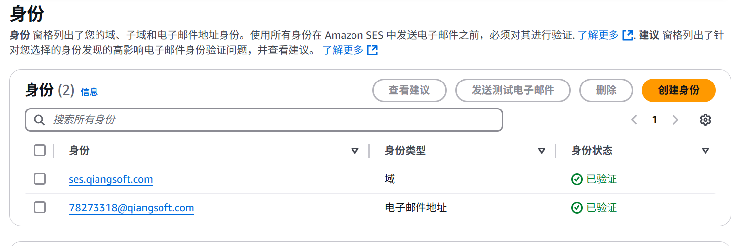
Task: Select page number 1
Action: (x=655, y=120)
